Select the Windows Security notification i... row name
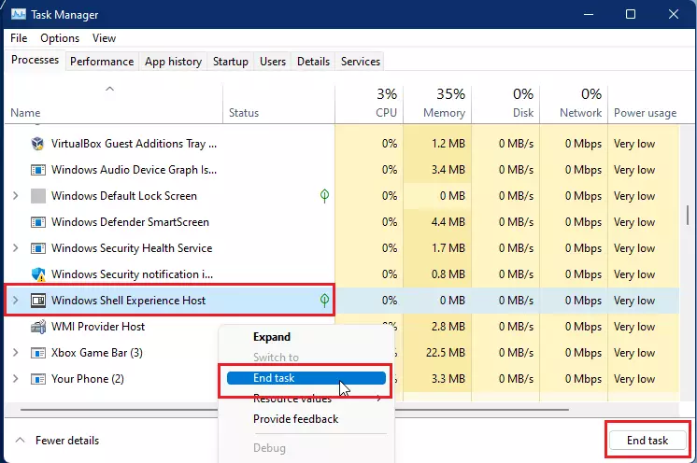 pos(132,274)
